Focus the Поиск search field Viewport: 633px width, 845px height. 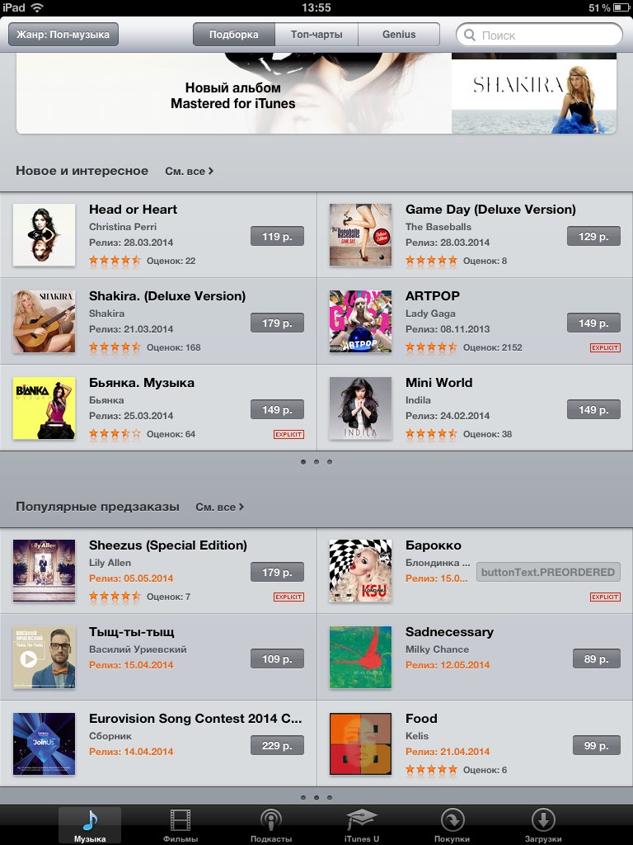539,35
